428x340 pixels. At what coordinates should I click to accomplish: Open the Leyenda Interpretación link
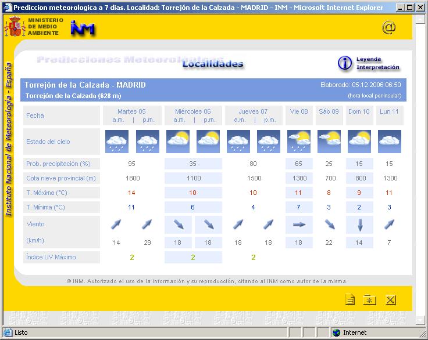(x=377, y=63)
